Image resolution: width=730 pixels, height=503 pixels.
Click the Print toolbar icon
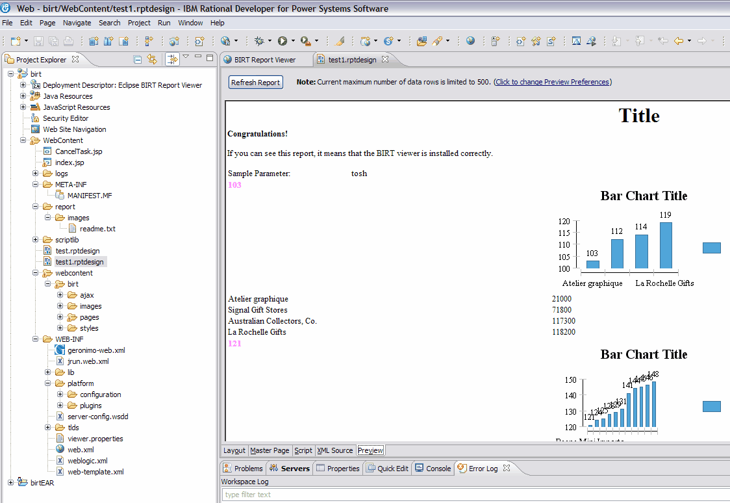(68, 41)
